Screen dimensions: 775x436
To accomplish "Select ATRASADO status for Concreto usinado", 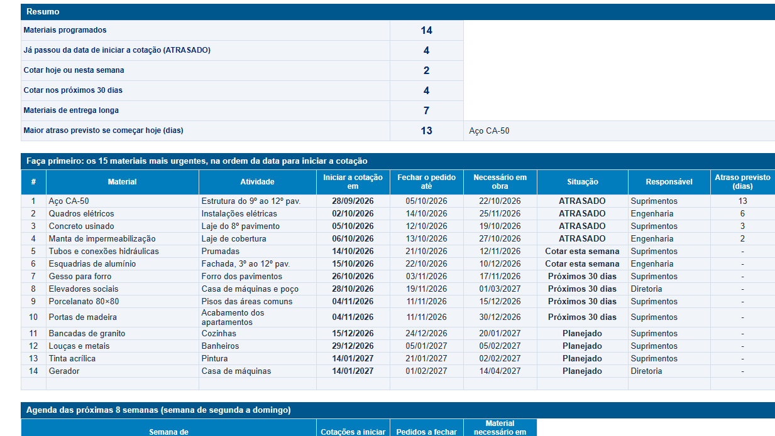I will pyautogui.click(x=582, y=226).
